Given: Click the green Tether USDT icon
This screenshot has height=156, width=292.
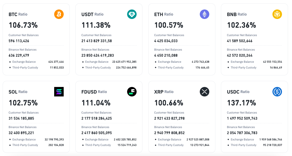Looking at the screenshot, I should 132,14.
